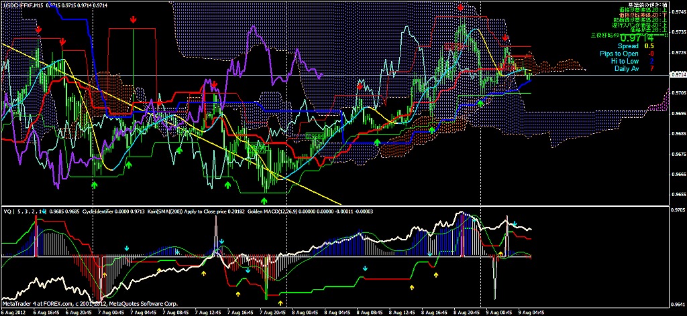Select the leftmost green up arrow in main chart

click(x=95, y=183)
